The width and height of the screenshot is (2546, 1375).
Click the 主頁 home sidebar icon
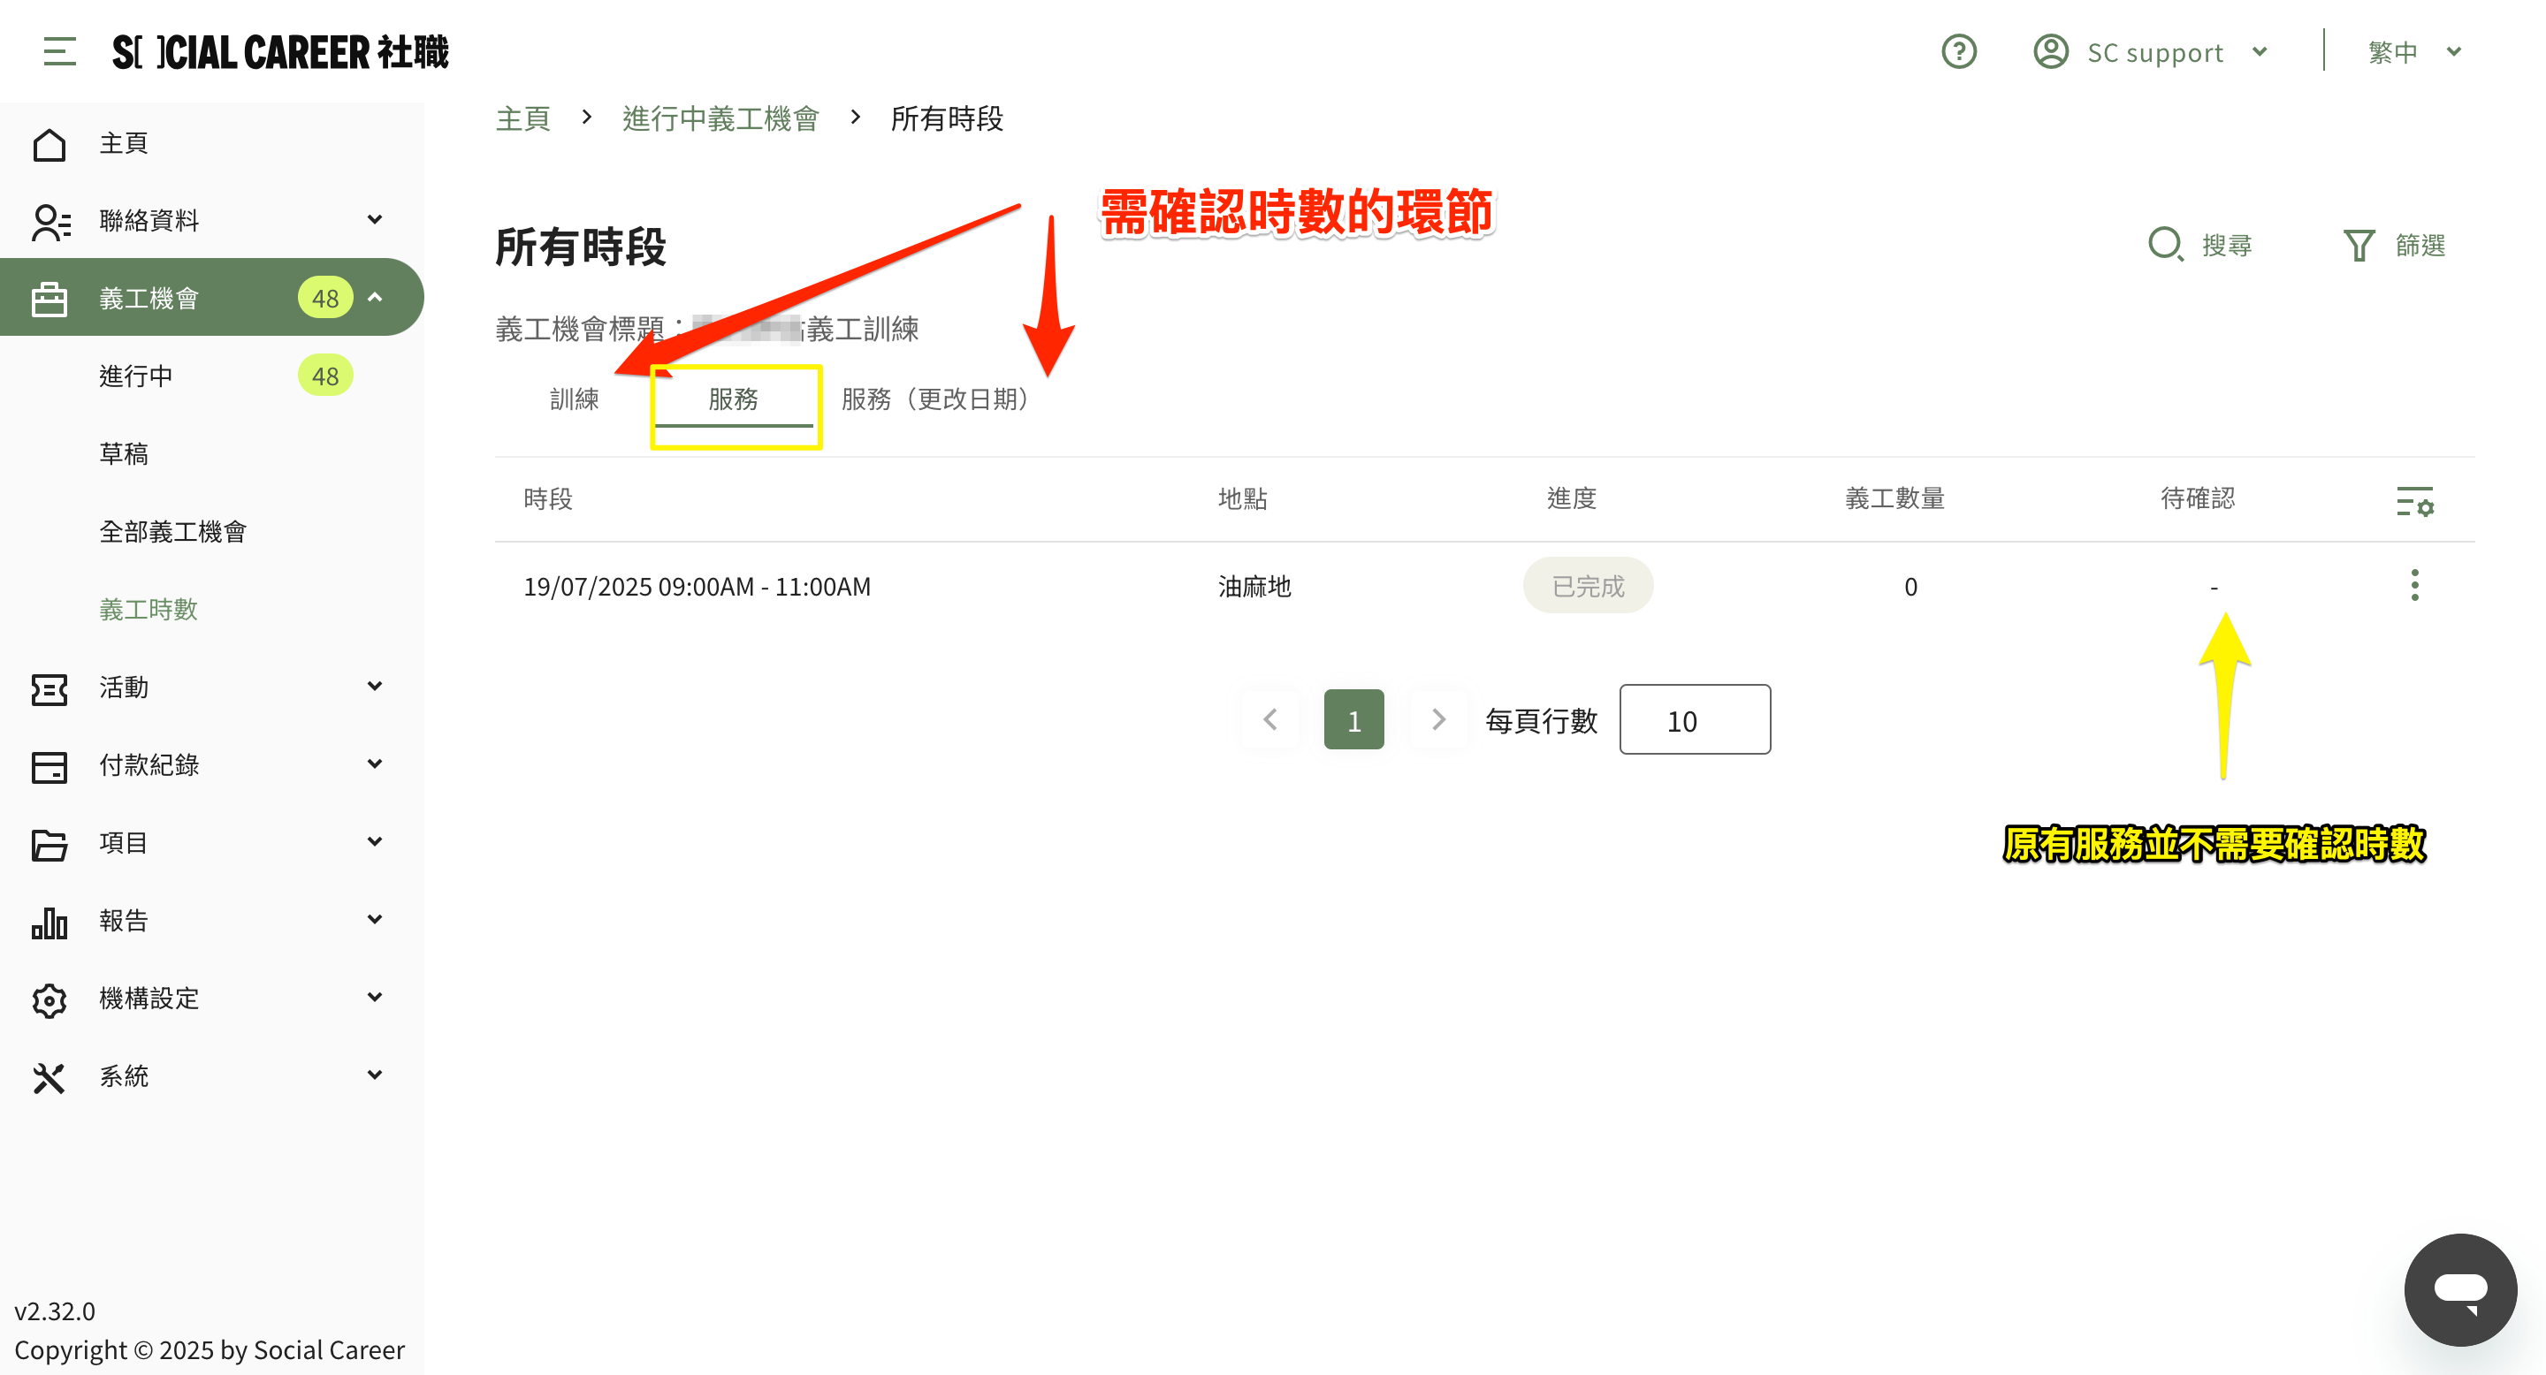coord(50,144)
